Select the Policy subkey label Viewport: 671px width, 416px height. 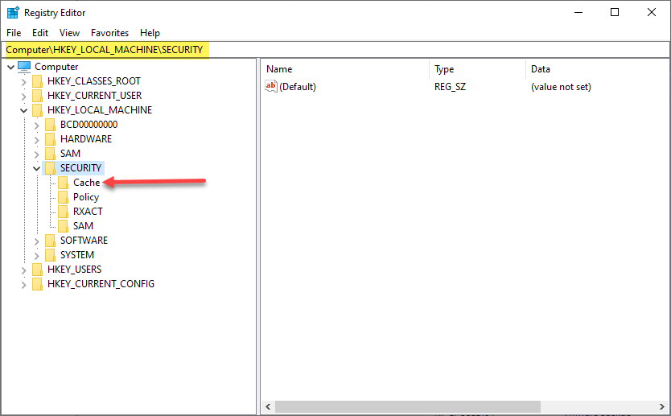click(x=86, y=197)
